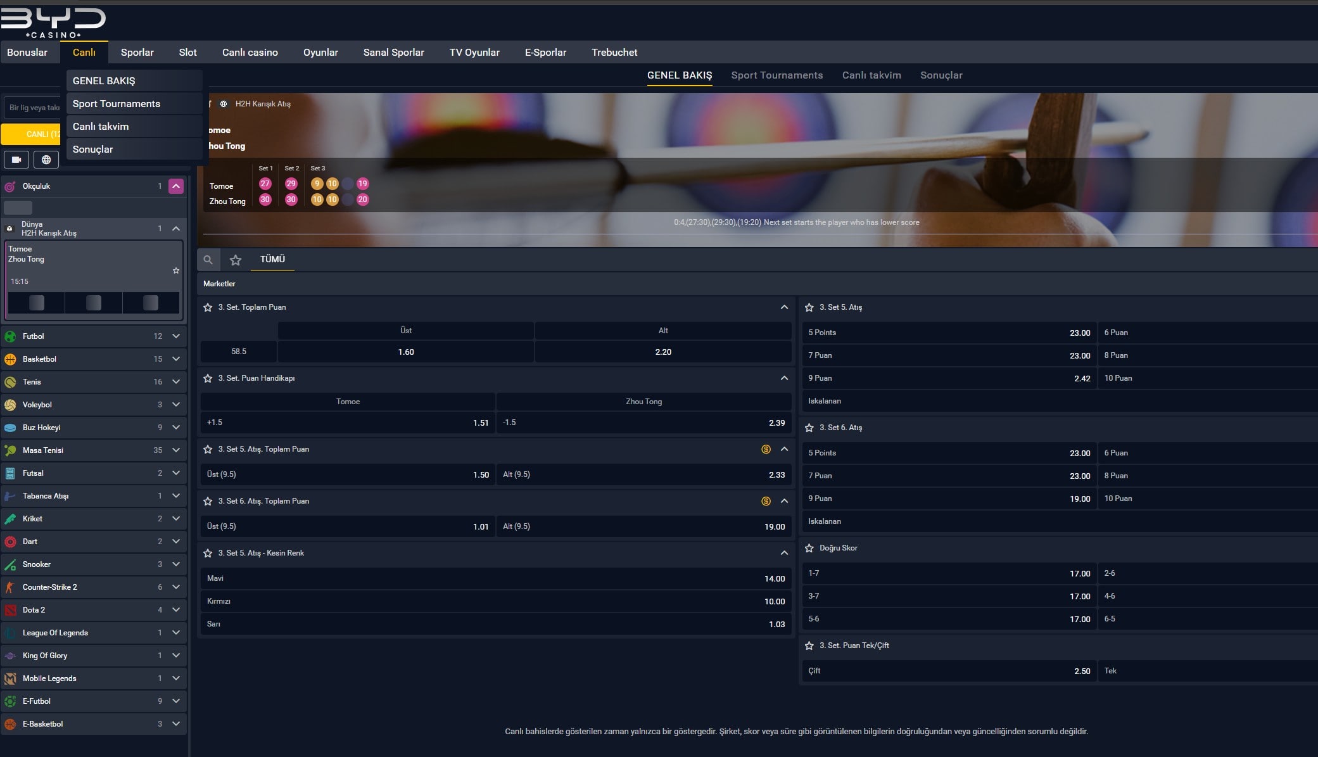Screen dimensions: 1318x757
Task: Click the Futbol soccer ball icon
Action: click(10, 336)
